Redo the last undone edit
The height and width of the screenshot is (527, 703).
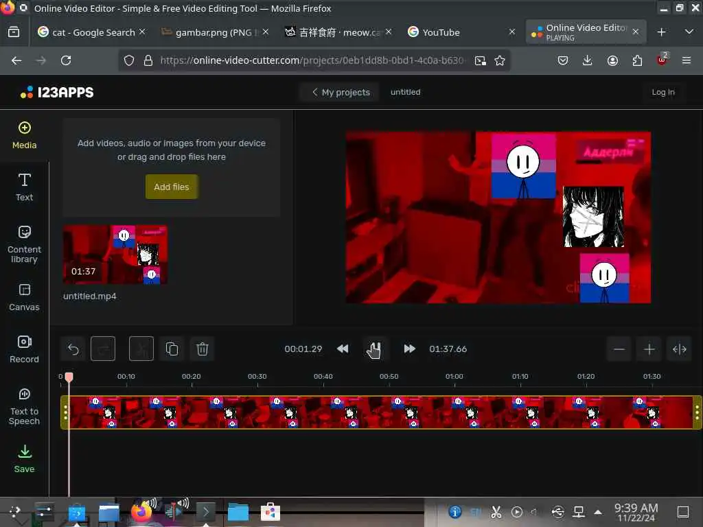coord(103,349)
